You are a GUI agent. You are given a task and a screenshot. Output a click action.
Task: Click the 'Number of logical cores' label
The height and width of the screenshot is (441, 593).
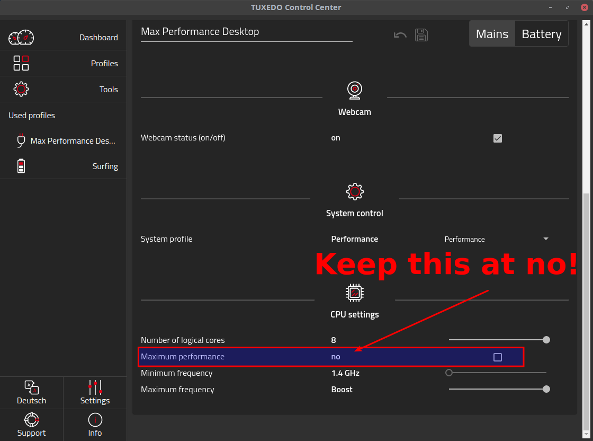coord(183,340)
